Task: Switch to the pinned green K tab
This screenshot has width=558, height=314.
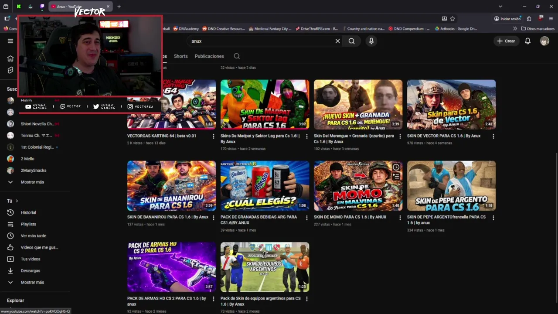Action: (x=18, y=7)
